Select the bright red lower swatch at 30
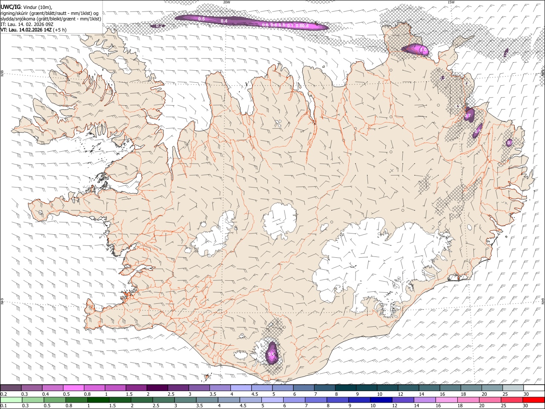The image size is (545, 409). 534,400
